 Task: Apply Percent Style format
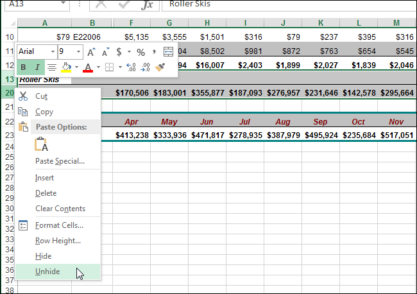pos(140,51)
